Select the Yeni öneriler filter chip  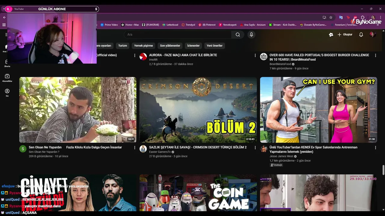(x=215, y=46)
